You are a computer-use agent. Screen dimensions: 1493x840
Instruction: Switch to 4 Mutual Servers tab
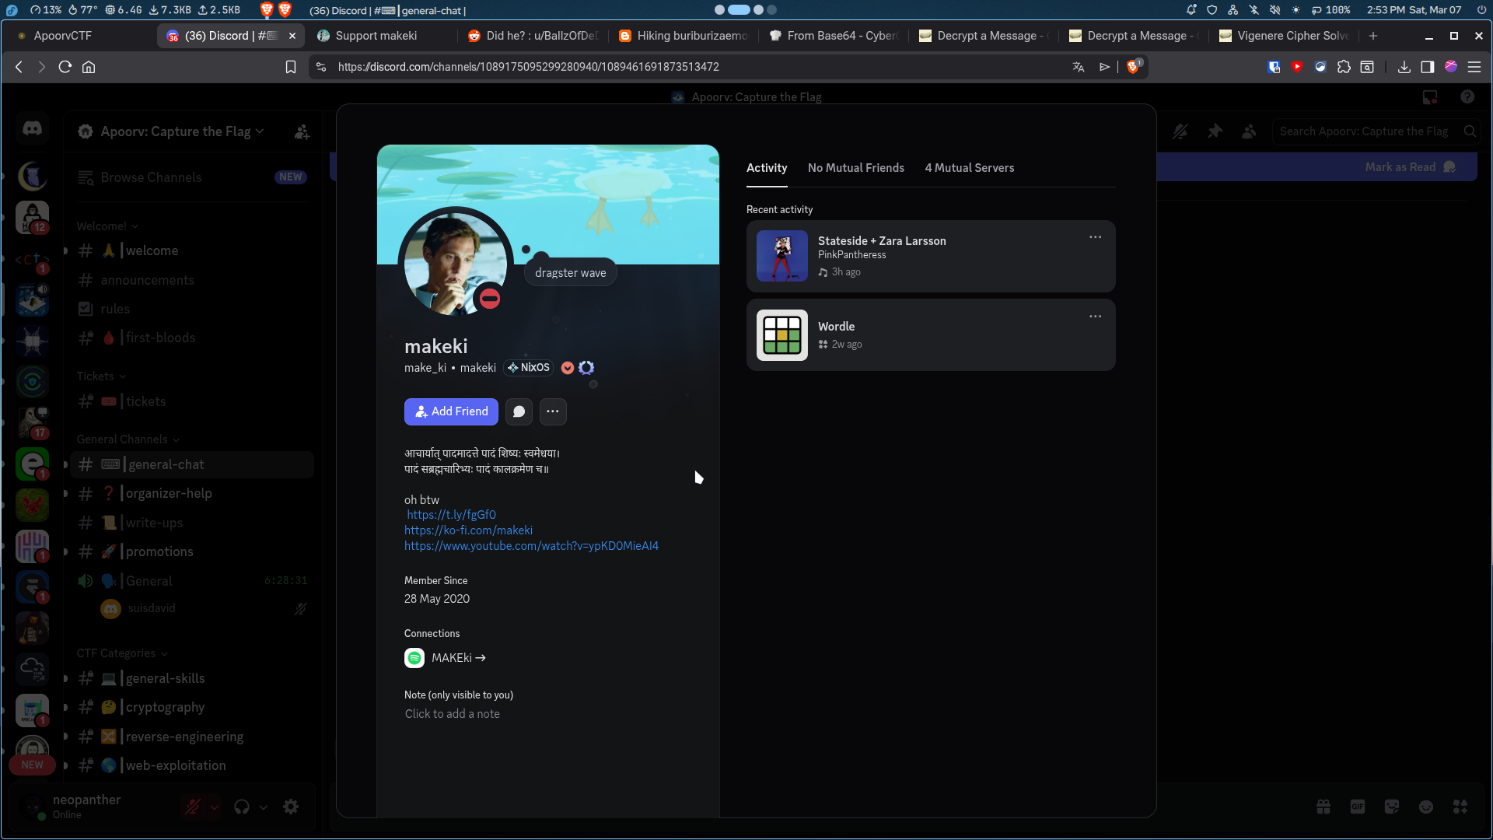[x=969, y=168]
